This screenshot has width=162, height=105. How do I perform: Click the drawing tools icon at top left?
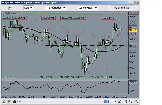tap(9, 8)
